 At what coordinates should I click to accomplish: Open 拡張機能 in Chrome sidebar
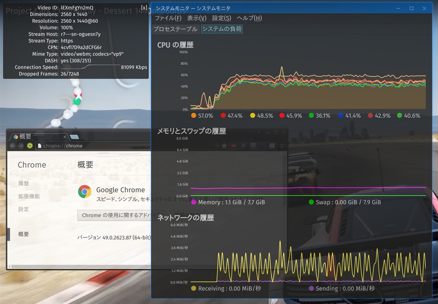[x=29, y=196]
